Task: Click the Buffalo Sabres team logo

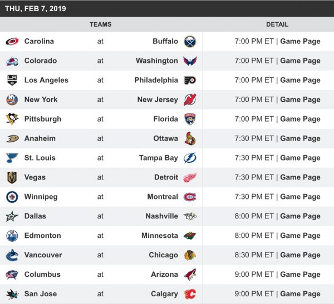Action: (x=190, y=41)
